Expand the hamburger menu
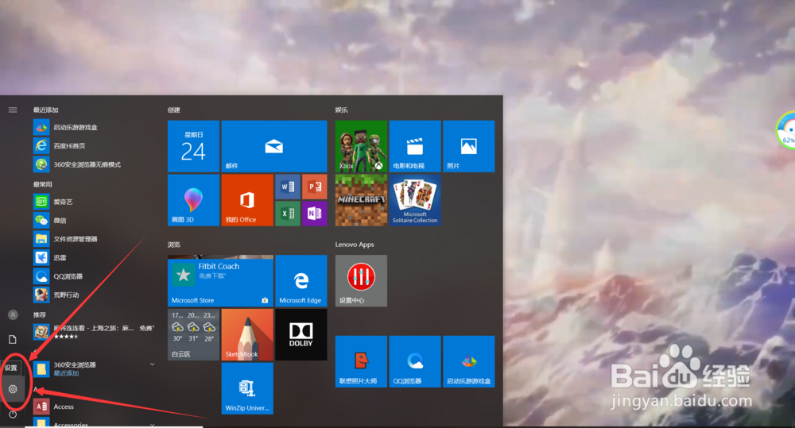795x428 pixels. (x=13, y=110)
